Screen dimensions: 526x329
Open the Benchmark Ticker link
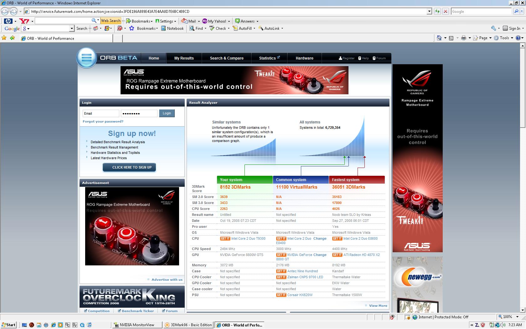138,311
